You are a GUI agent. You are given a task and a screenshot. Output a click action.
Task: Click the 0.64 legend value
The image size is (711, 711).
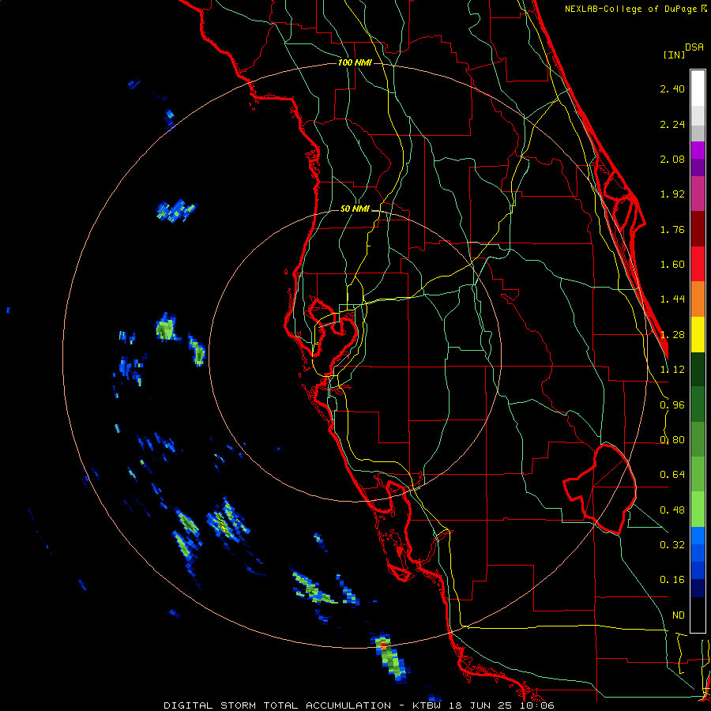[672, 475]
